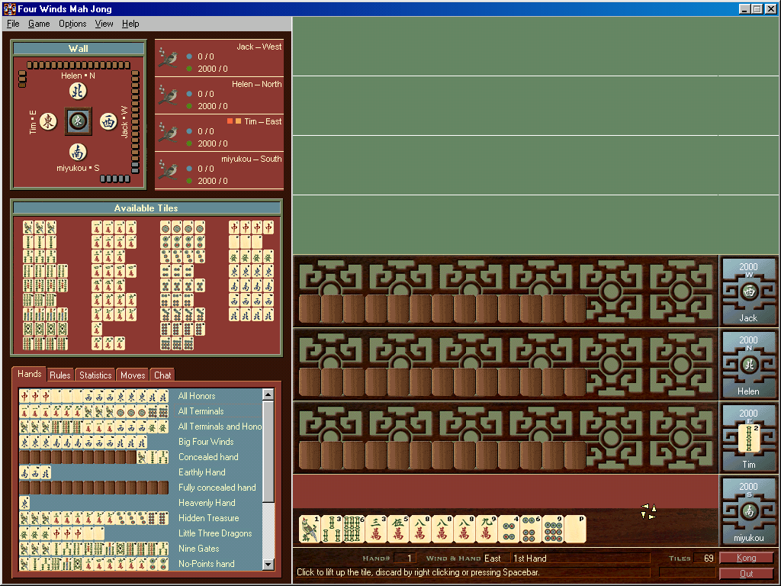Click the West wind disc in Wall panel
Image resolution: width=781 pixels, height=586 pixels.
tap(108, 121)
